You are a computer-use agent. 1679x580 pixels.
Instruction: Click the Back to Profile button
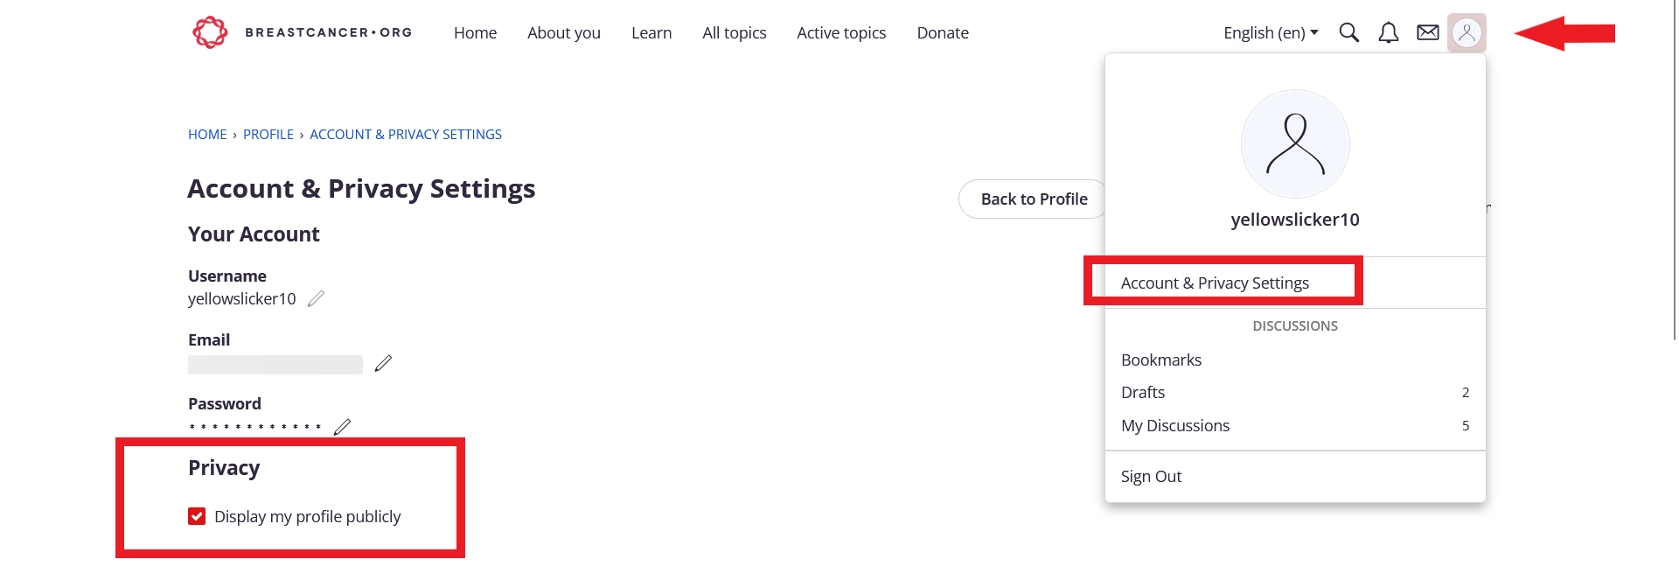point(1032,199)
